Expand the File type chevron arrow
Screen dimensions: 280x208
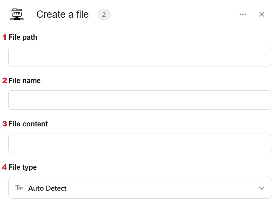click(x=262, y=188)
